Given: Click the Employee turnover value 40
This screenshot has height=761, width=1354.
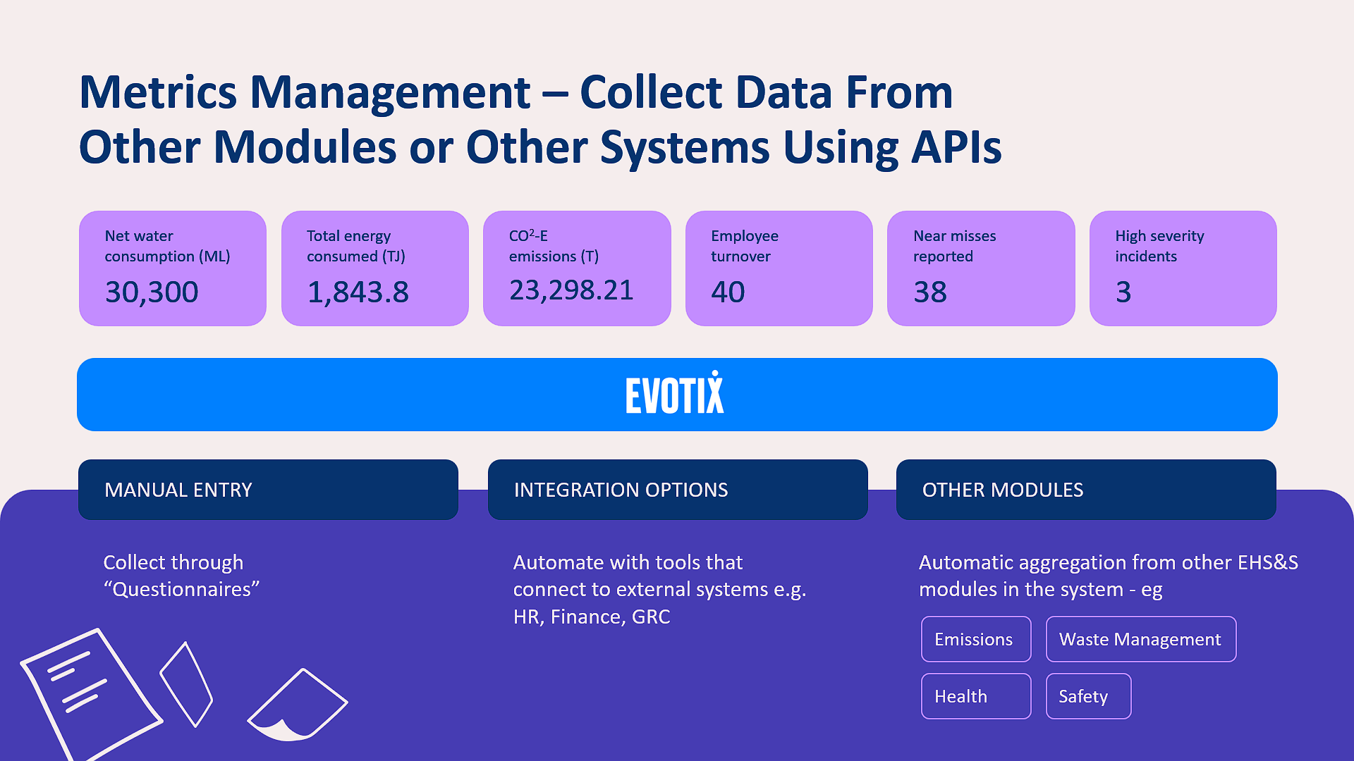Looking at the screenshot, I should click(x=728, y=292).
